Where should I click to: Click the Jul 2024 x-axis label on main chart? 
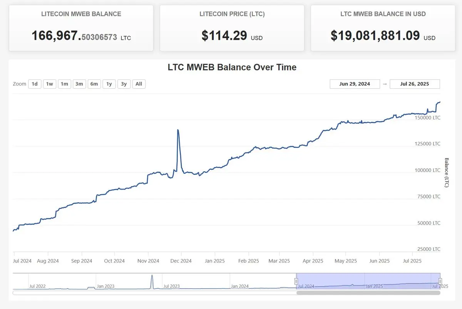22,261
